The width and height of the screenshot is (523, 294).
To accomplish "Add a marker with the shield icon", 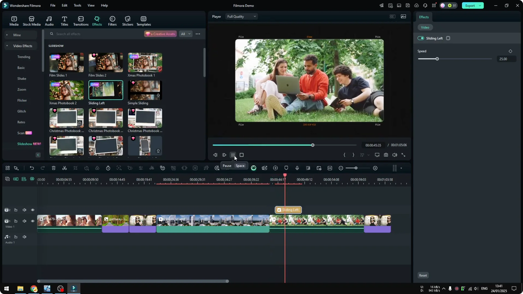I will 286,168.
